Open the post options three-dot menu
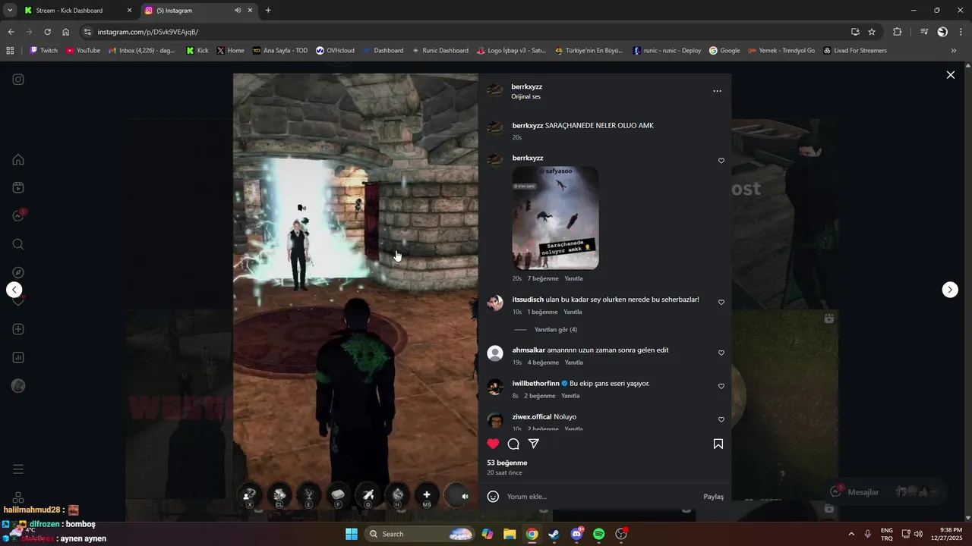Screen dimensions: 972x546 (x=717, y=91)
